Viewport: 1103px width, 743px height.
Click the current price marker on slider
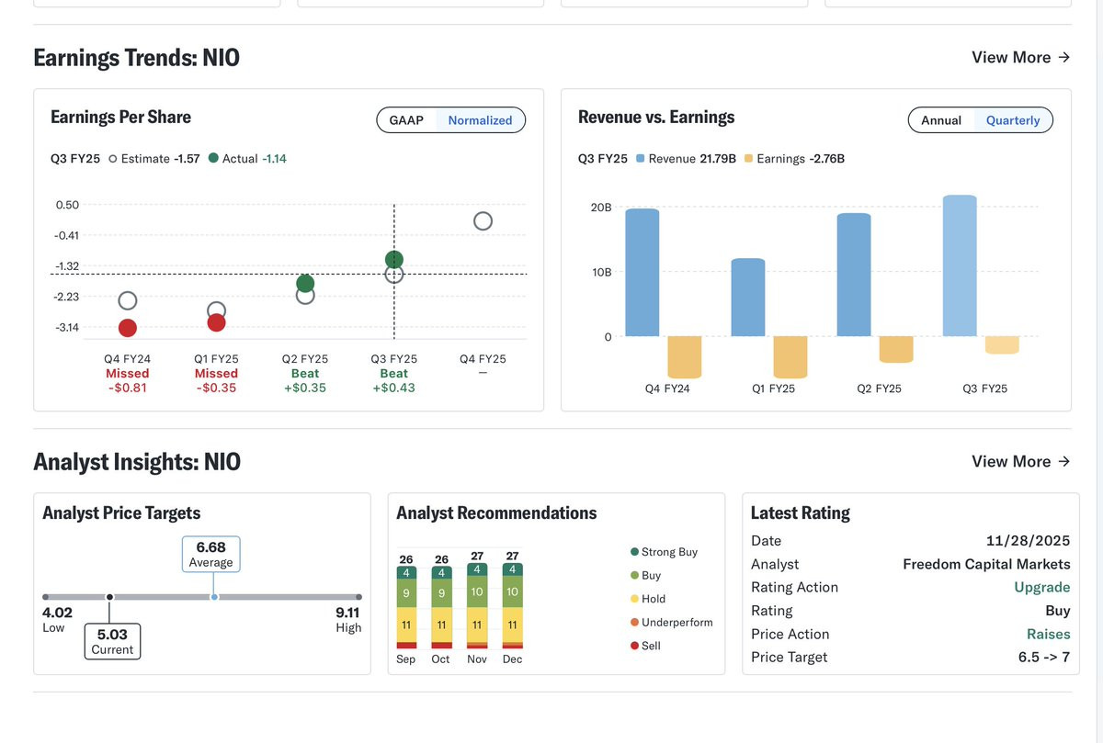tap(109, 597)
